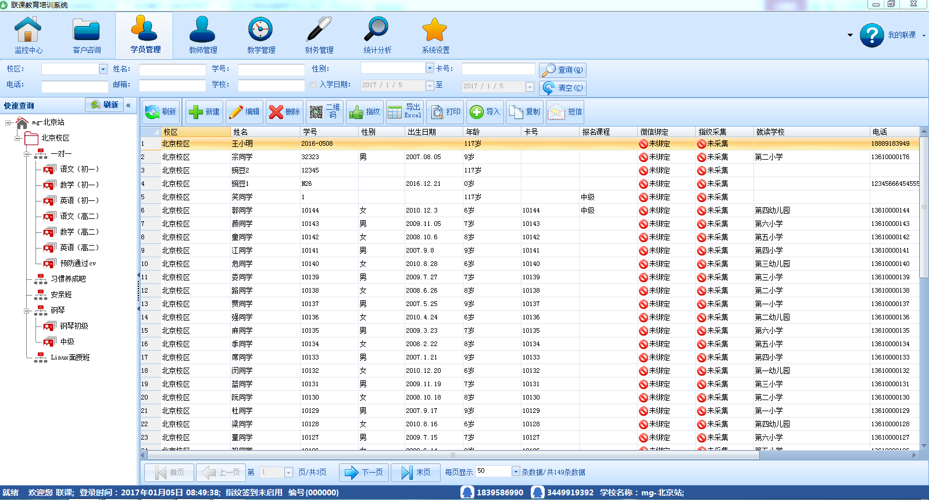
Task: Click the vertical scrollbar down arrow
Action: pos(924,446)
